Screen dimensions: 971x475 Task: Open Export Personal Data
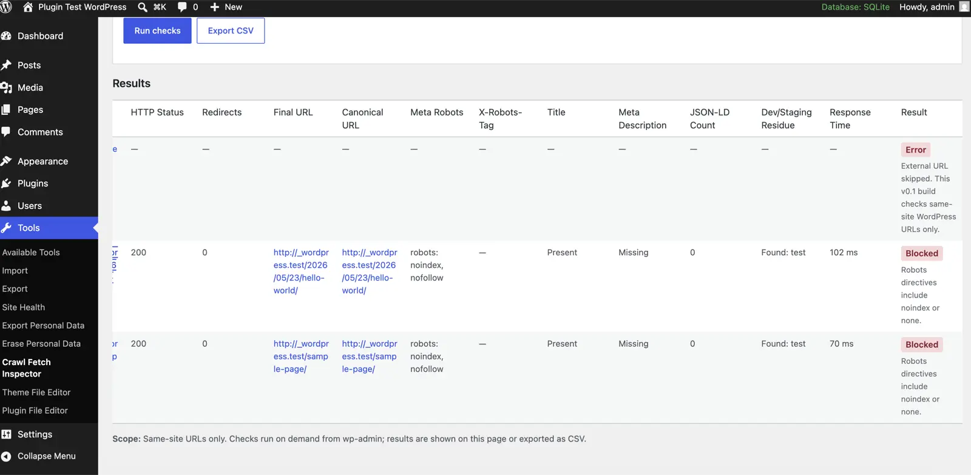(43, 325)
